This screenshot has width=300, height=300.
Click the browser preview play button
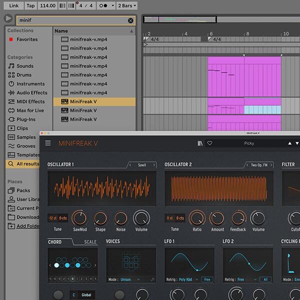click(8, 18)
